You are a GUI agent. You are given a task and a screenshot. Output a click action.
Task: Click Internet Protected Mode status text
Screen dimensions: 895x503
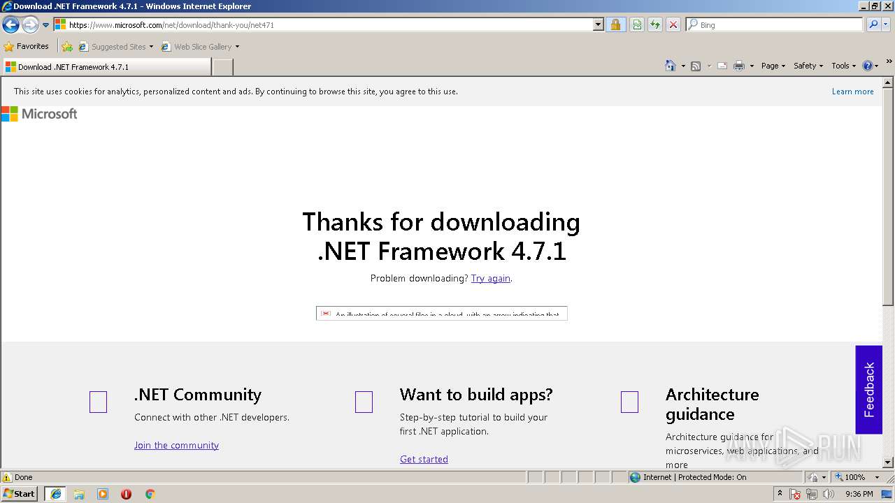point(694,477)
